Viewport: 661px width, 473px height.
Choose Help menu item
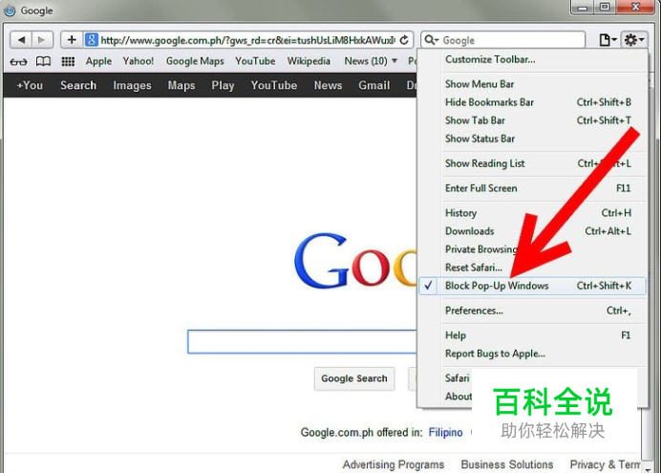(x=532, y=335)
